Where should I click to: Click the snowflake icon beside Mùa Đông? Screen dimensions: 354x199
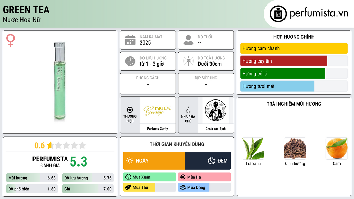[x=183, y=187]
